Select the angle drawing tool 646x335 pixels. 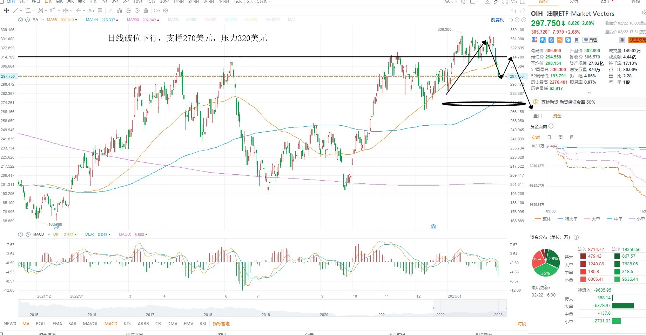click(x=111, y=11)
